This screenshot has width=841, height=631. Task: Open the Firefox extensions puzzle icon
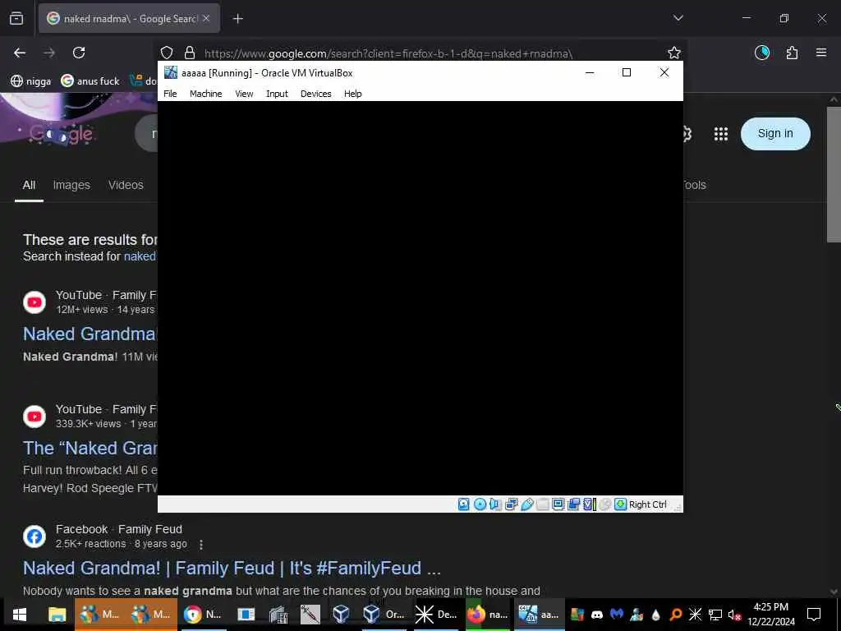(793, 53)
